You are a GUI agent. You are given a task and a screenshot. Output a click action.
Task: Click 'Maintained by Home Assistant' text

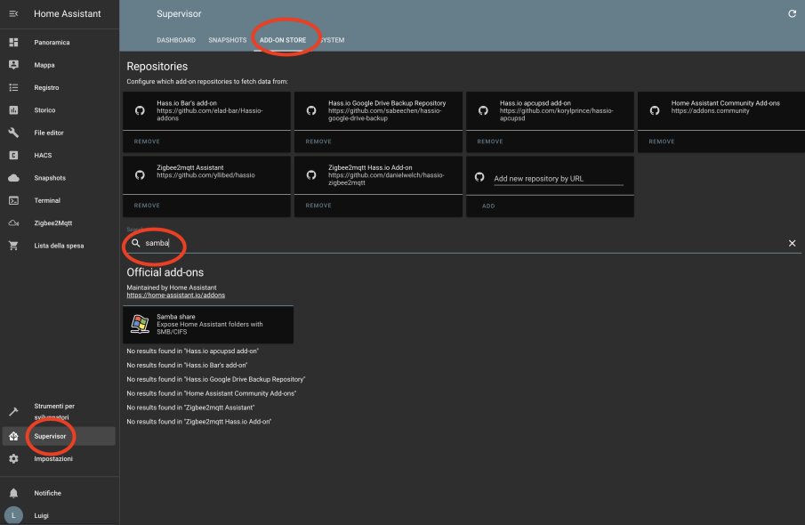click(172, 287)
